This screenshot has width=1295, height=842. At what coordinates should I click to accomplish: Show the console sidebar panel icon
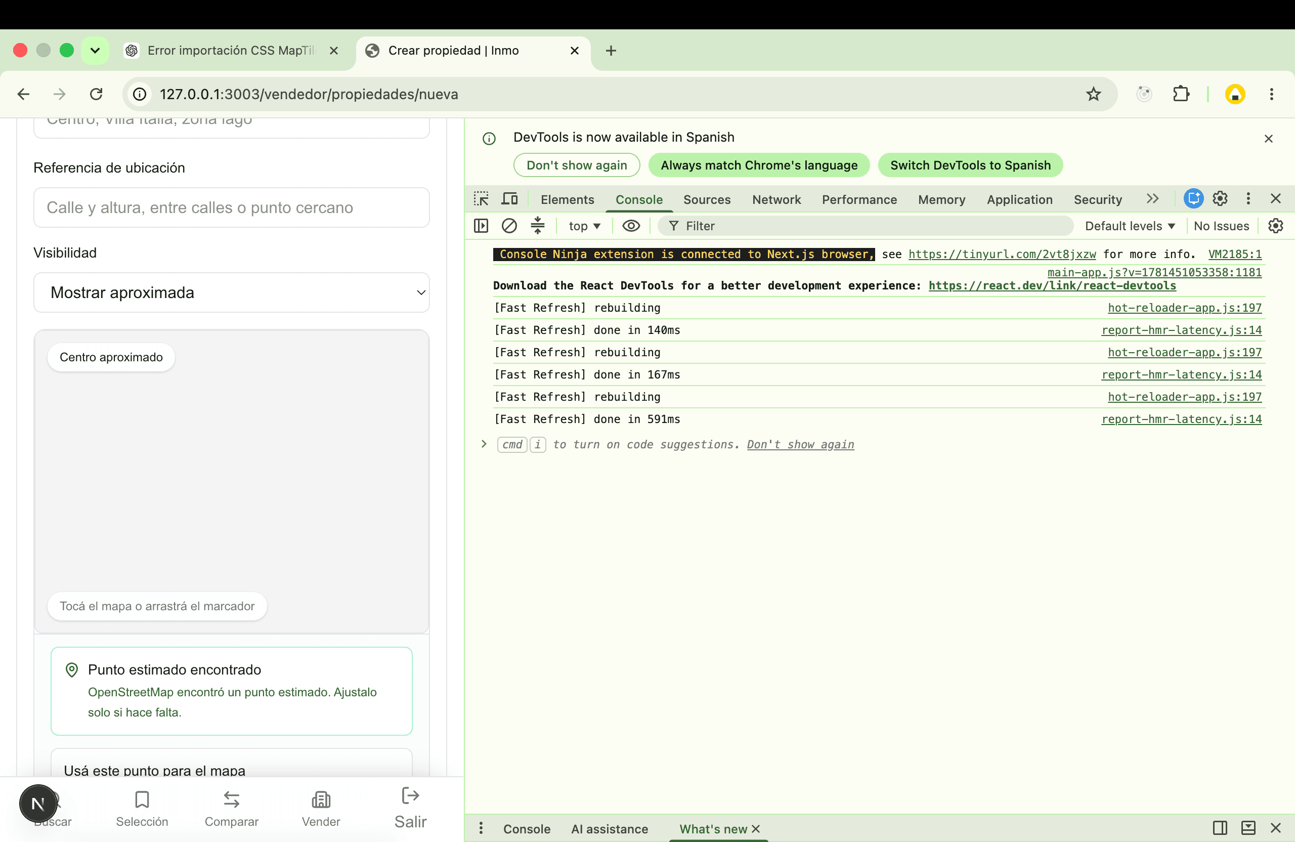481,226
